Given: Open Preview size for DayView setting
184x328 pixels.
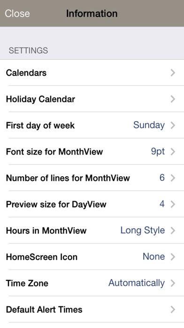Looking at the screenshot, I should click(92, 204).
